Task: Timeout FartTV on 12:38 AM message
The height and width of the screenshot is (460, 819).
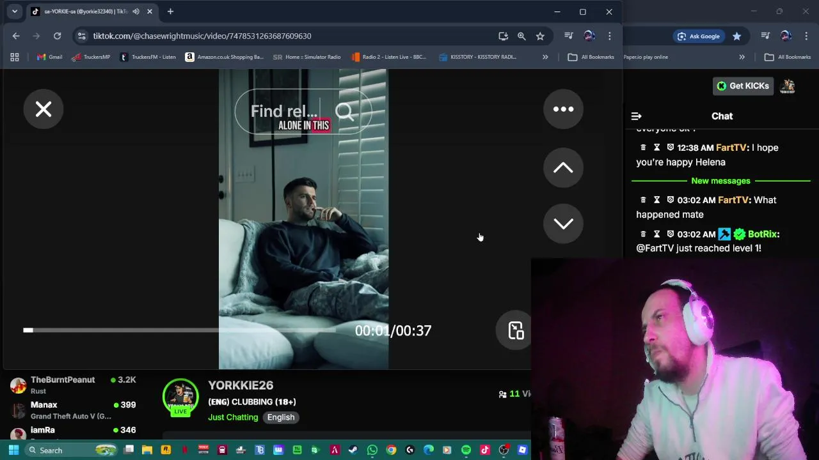Action: click(x=656, y=148)
